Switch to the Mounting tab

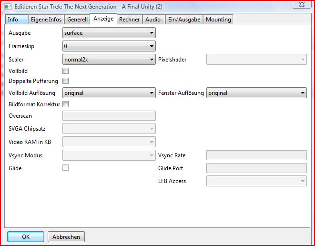tap(218, 20)
